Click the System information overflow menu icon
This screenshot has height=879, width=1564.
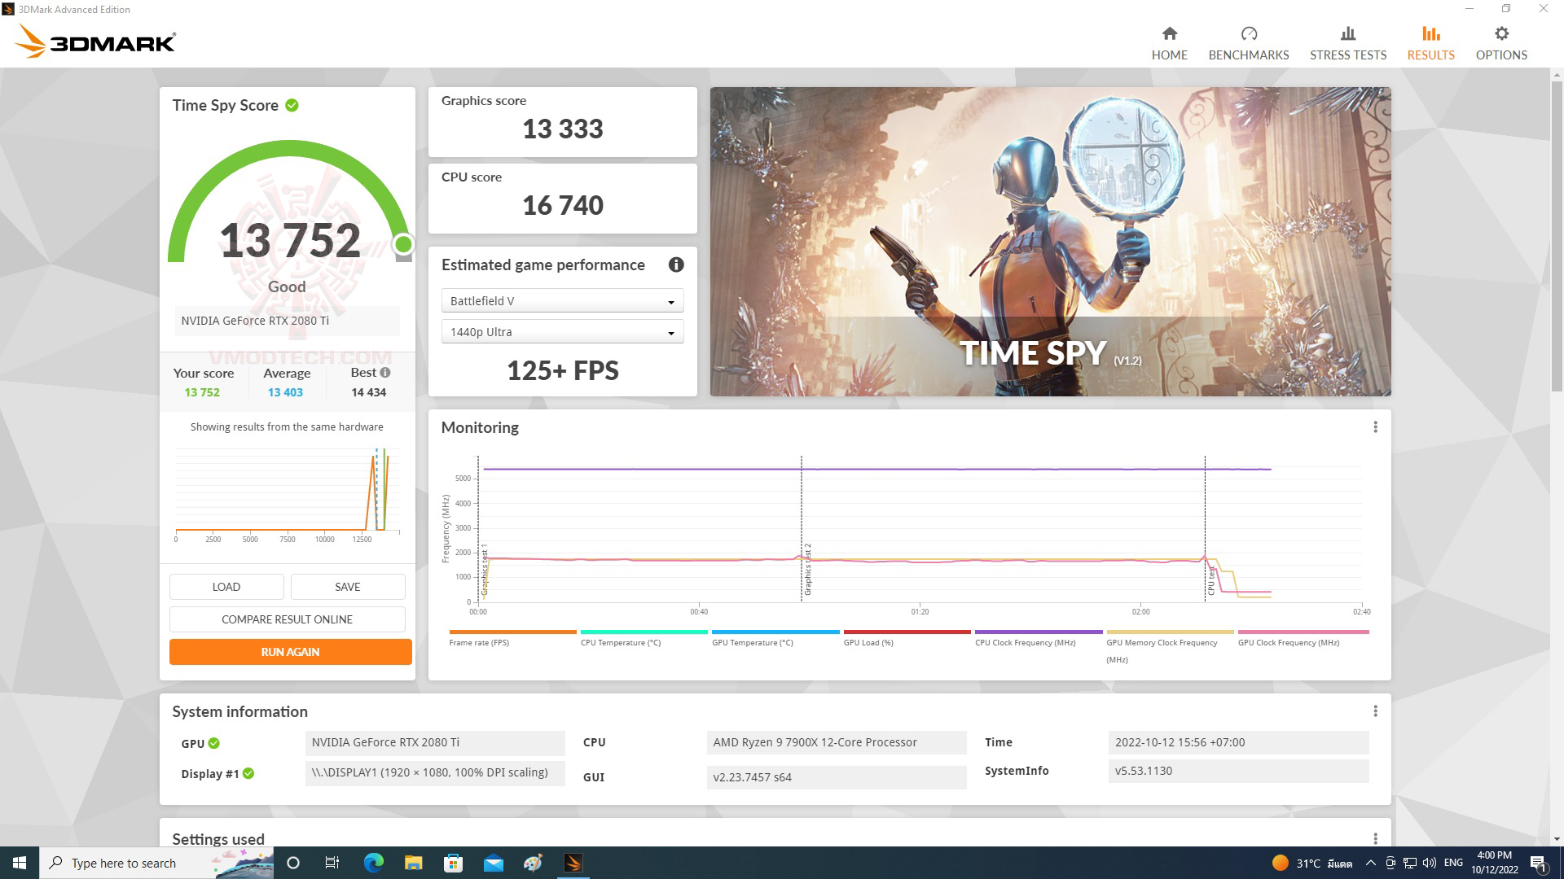click(x=1376, y=711)
